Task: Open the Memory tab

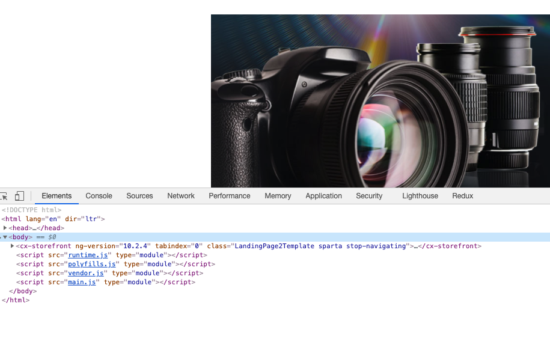Action: pyautogui.click(x=278, y=196)
